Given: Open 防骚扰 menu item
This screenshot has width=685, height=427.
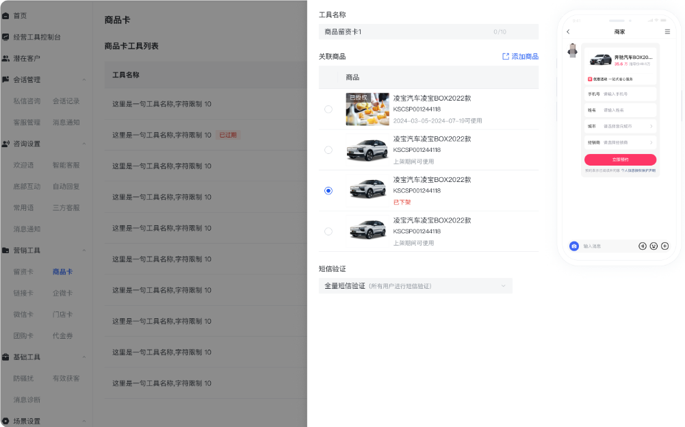Looking at the screenshot, I should pyautogui.click(x=23, y=378).
